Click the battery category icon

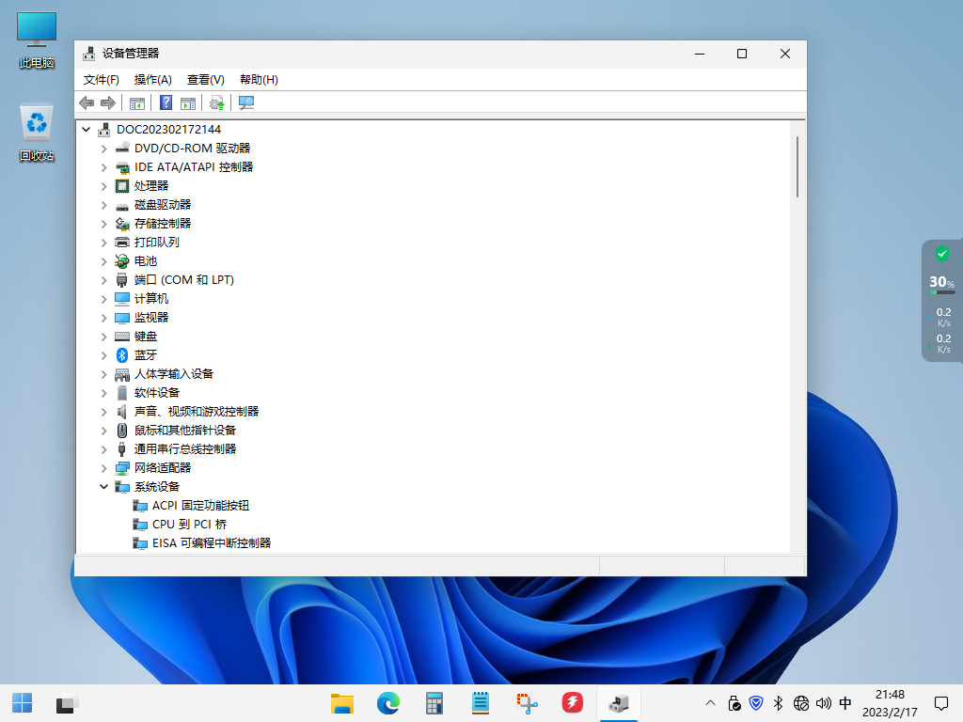[122, 261]
